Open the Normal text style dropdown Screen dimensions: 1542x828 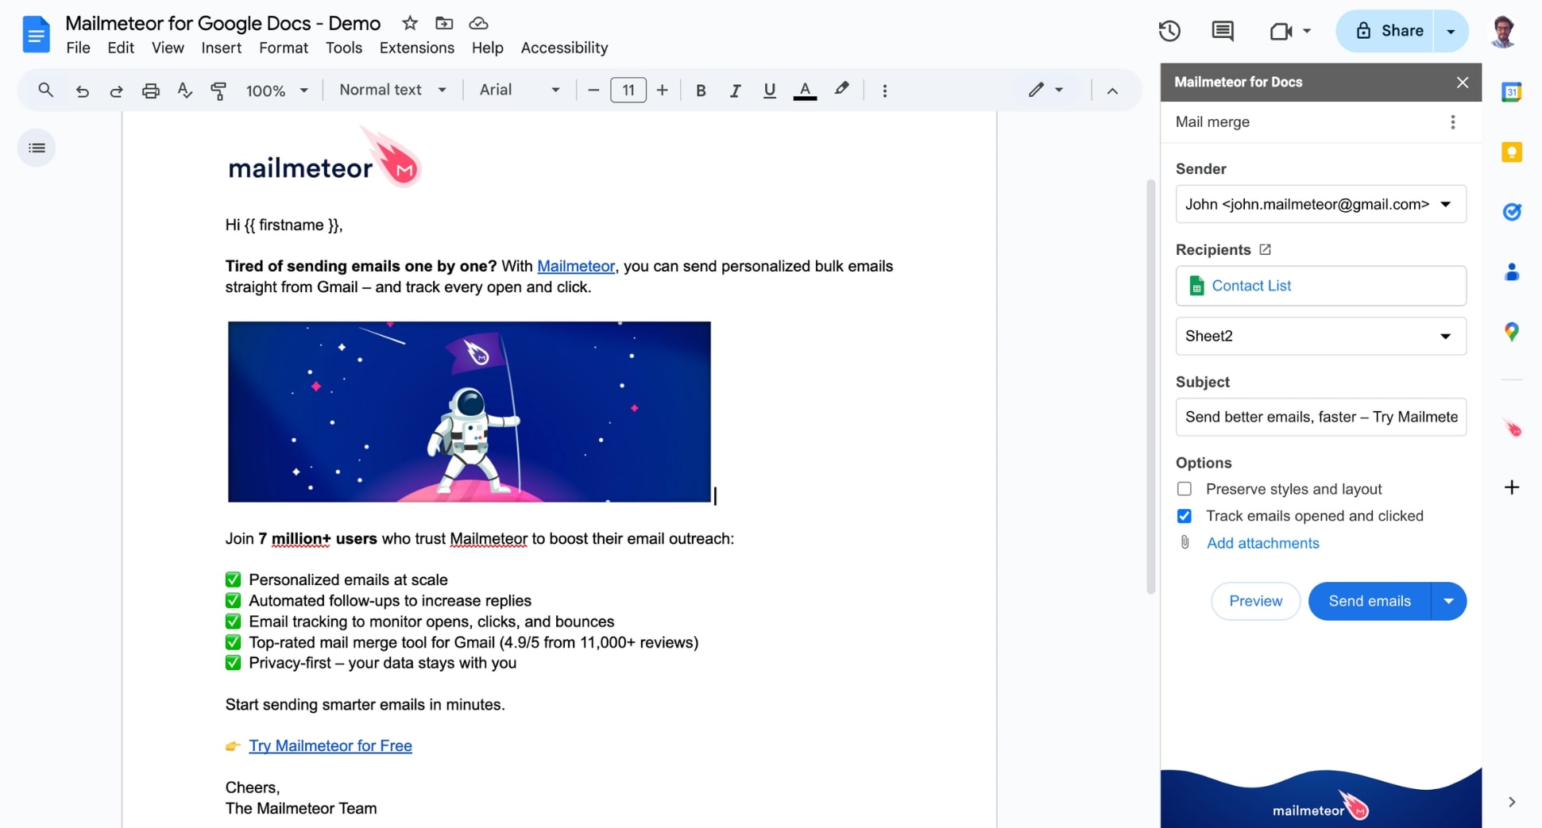coord(392,90)
